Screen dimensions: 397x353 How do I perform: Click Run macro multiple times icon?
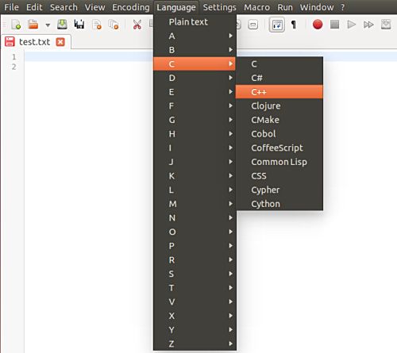(x=368, y=25)
